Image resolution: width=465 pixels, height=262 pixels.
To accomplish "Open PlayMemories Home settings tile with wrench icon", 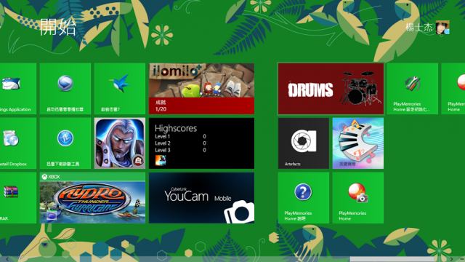I will tap(412, 89).
